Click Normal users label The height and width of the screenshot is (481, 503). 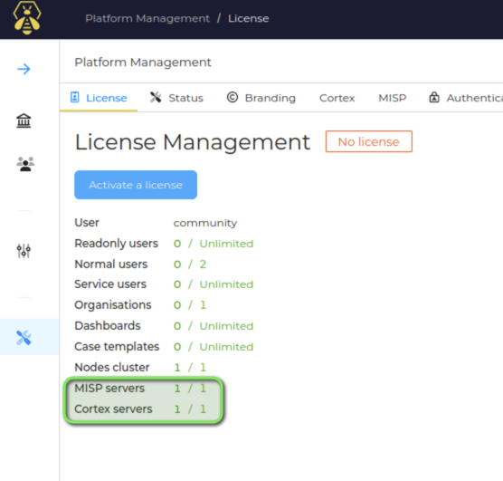[111, 264]
